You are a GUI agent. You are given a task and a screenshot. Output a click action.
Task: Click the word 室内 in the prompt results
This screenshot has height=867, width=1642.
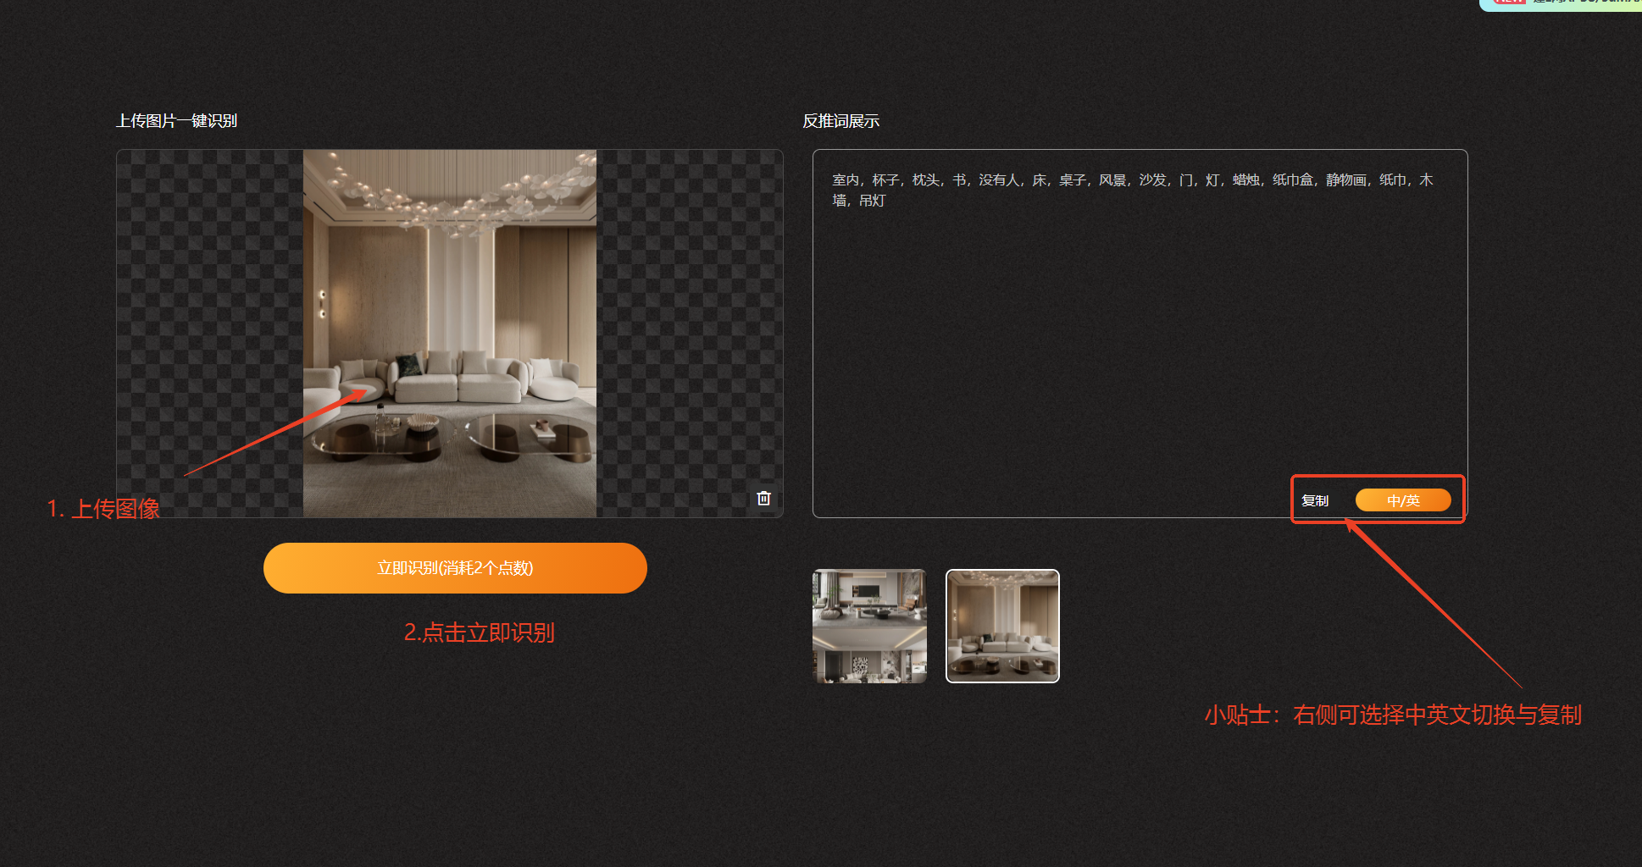[x=845, y=179]
